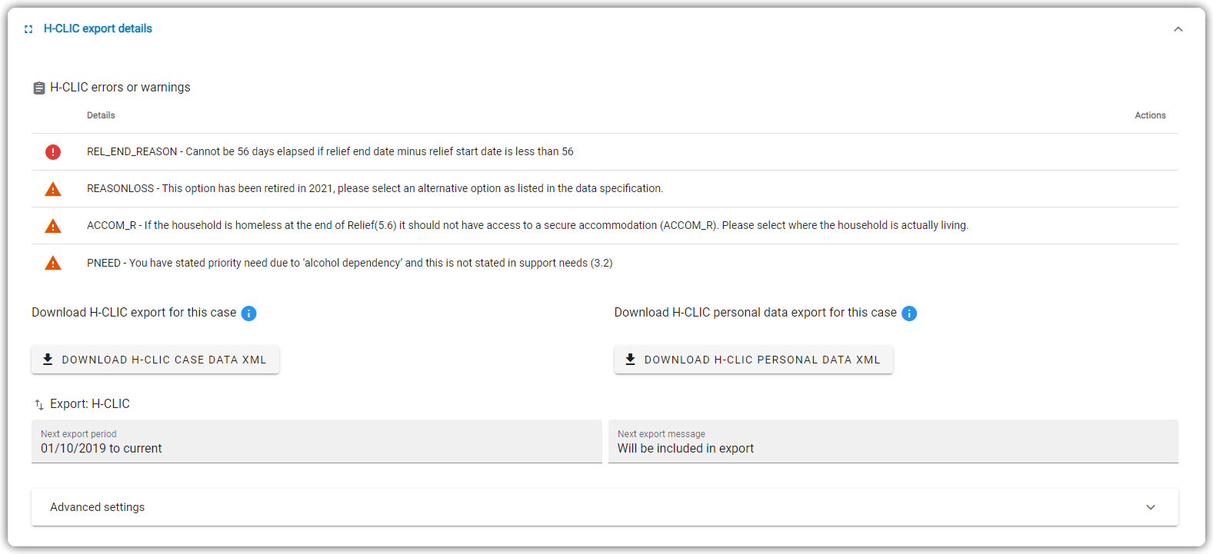Click the REASONLOSS warning triangle icon

click(53, 189)
